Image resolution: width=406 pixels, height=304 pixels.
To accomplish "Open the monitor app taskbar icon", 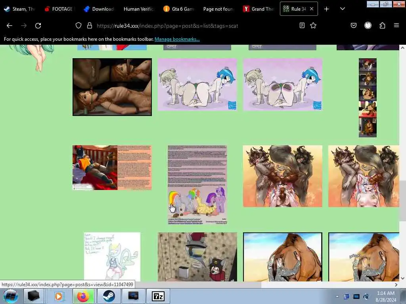I will 133,296.
